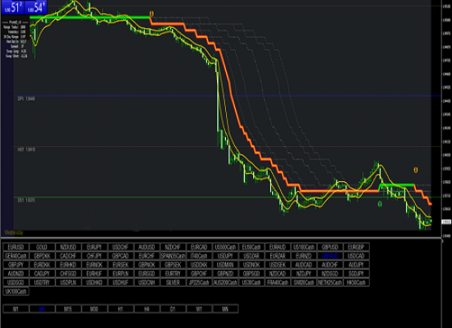
Task: Change timeframe to H4
Action: pos(147,309)
